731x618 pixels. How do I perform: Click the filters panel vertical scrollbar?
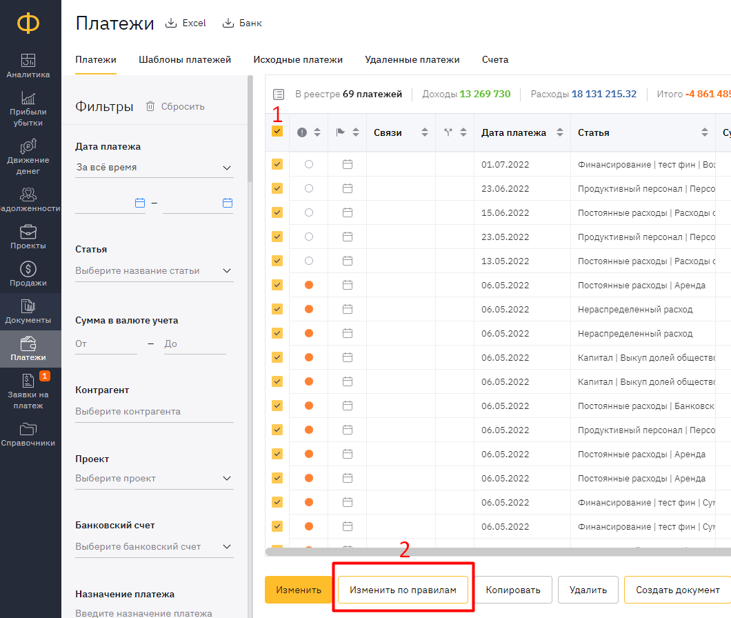(250, 129)
